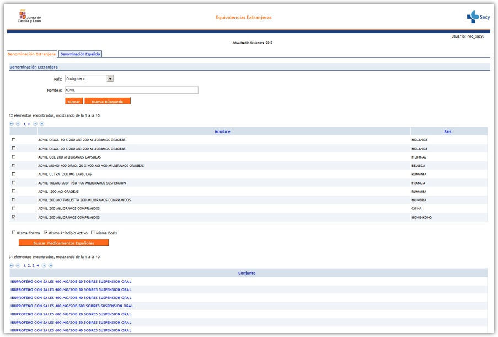This screenshot has width=498, height=337.
Task: Switch to Denominación Española tab
Action: (x=80, y=54)
